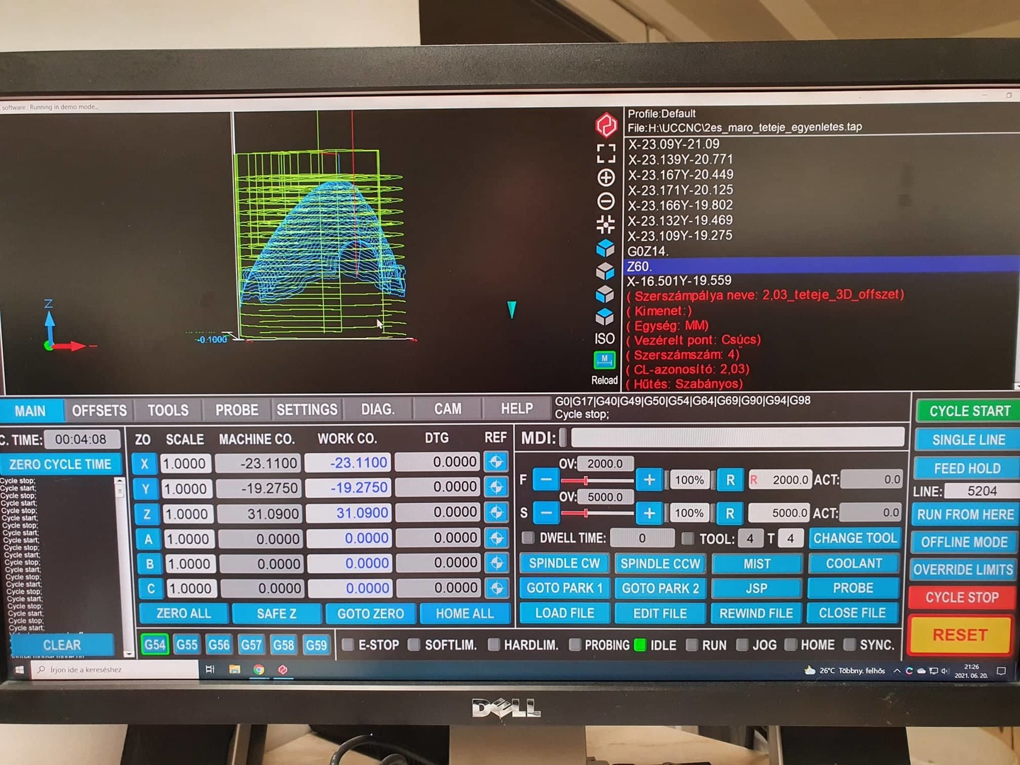Screen dimensions: 1020x765
Task: Decrease spindle override with minus button
Action: (546, 513)
